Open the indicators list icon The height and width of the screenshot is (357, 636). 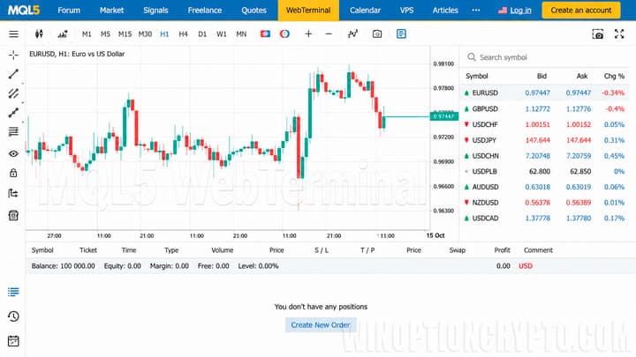coord(63,34)
